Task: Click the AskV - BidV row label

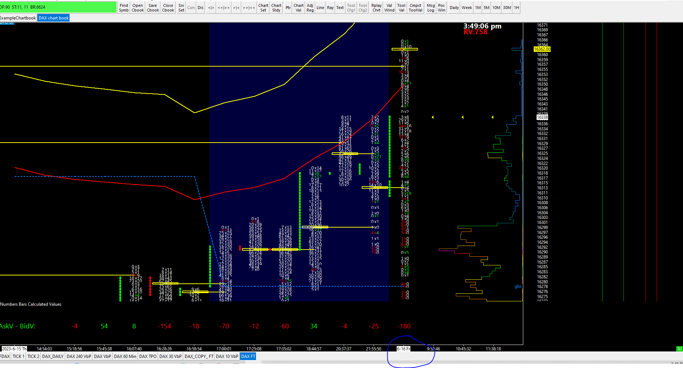Action: pyautogui.click(x=18, y=326)
